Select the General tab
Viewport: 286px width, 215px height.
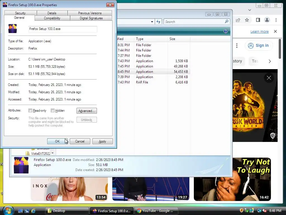[x=19, y=18]
